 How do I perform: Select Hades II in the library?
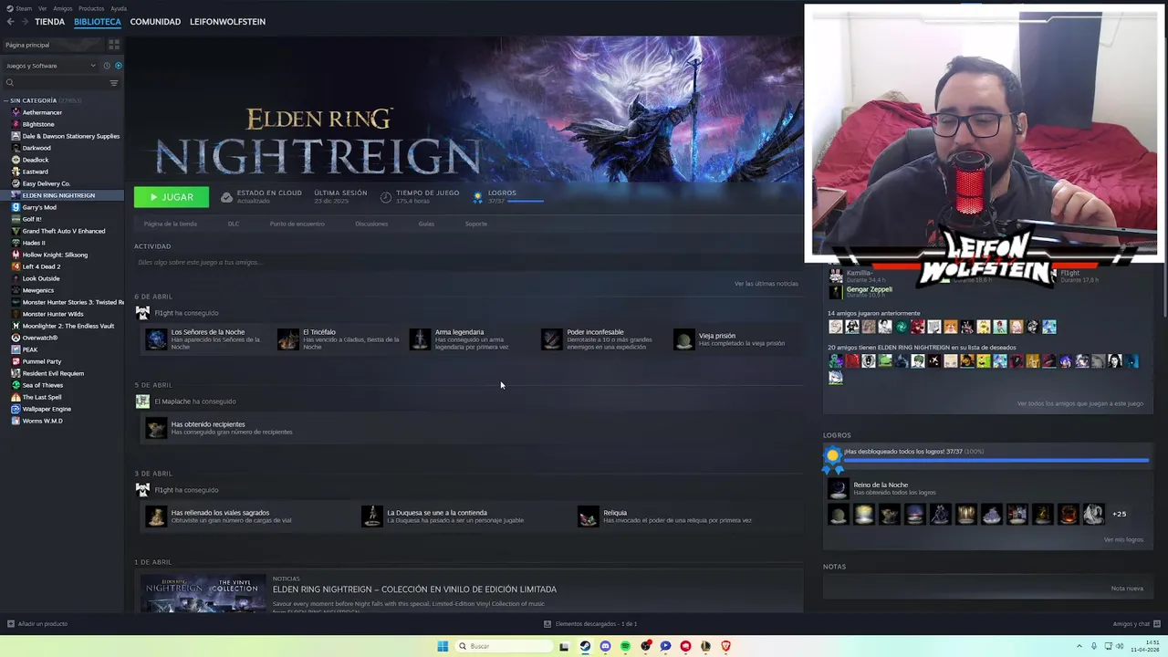[x=34, y=243]
